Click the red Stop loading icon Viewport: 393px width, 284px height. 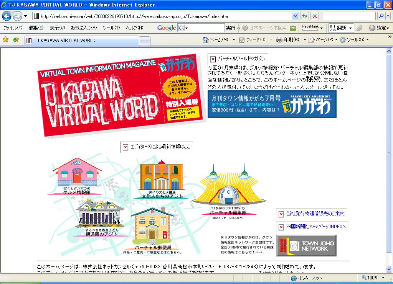[315, 16]
